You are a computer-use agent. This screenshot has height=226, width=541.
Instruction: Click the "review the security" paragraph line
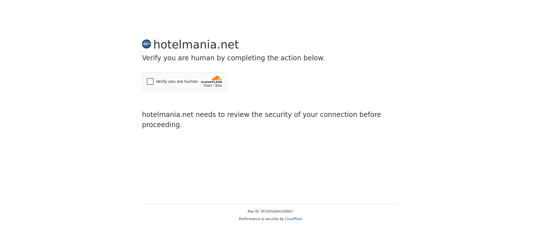[261, 115]
